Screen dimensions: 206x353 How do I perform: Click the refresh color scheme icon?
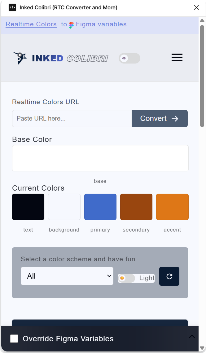pyautogui.click(x=169, y=276)
